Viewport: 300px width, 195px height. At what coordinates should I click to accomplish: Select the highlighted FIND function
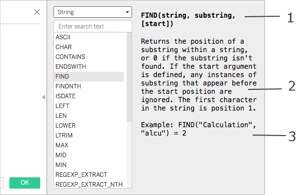pyautogui.click(x=89, y=77)
